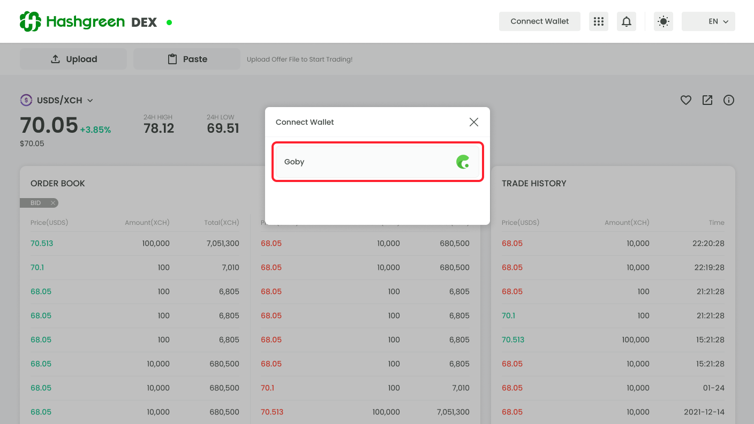
Task: Click the Upload offer file button
Action: pos(73,59)
